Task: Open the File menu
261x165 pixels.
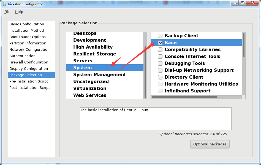Action: point(7,12)
